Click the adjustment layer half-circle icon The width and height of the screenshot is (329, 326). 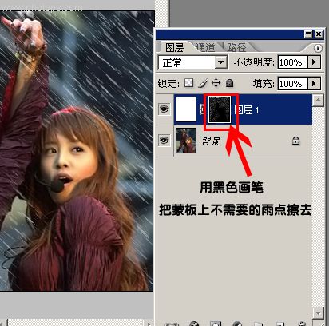point(237,324)
